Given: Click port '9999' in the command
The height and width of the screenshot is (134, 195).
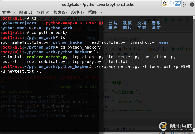Looking at the screenshot, I should (x=185, y=67).
